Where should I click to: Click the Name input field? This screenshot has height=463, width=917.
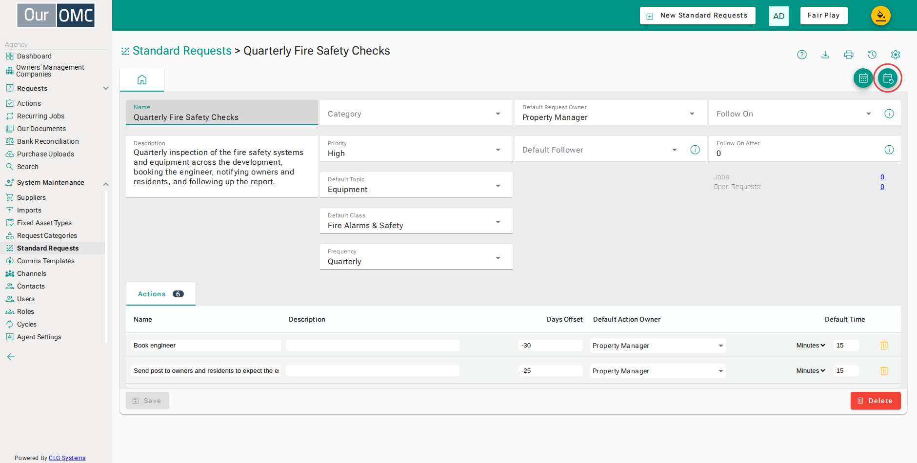click(x=222, y=113)
